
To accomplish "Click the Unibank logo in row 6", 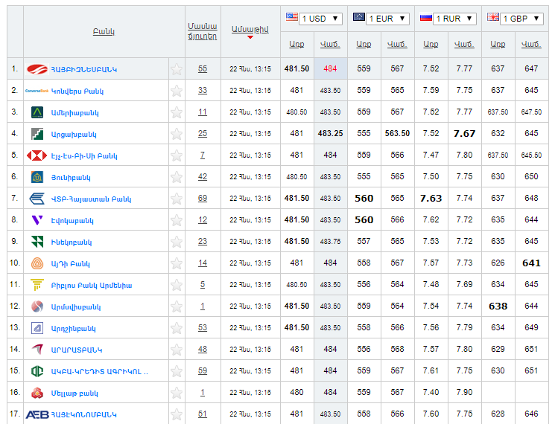I will 37,177.
